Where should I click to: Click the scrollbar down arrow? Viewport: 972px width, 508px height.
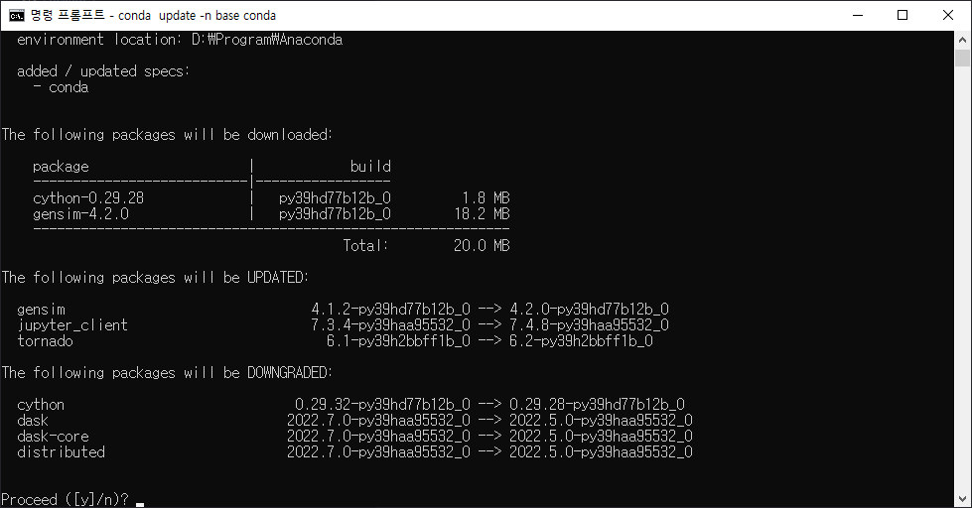(962, 499)
